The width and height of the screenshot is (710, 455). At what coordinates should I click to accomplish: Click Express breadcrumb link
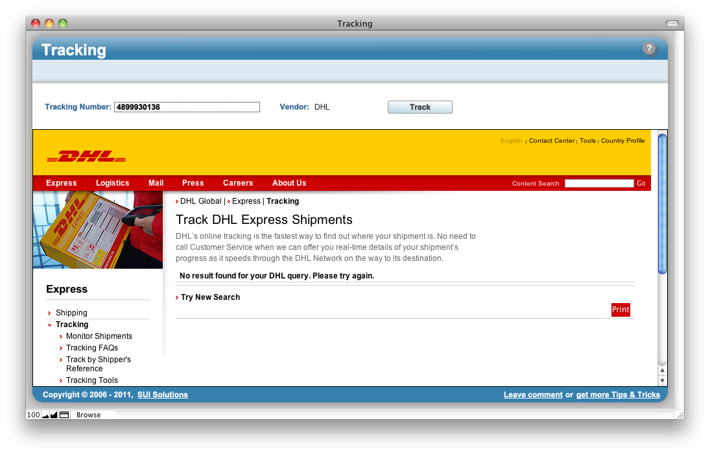(x=246, y=201)
